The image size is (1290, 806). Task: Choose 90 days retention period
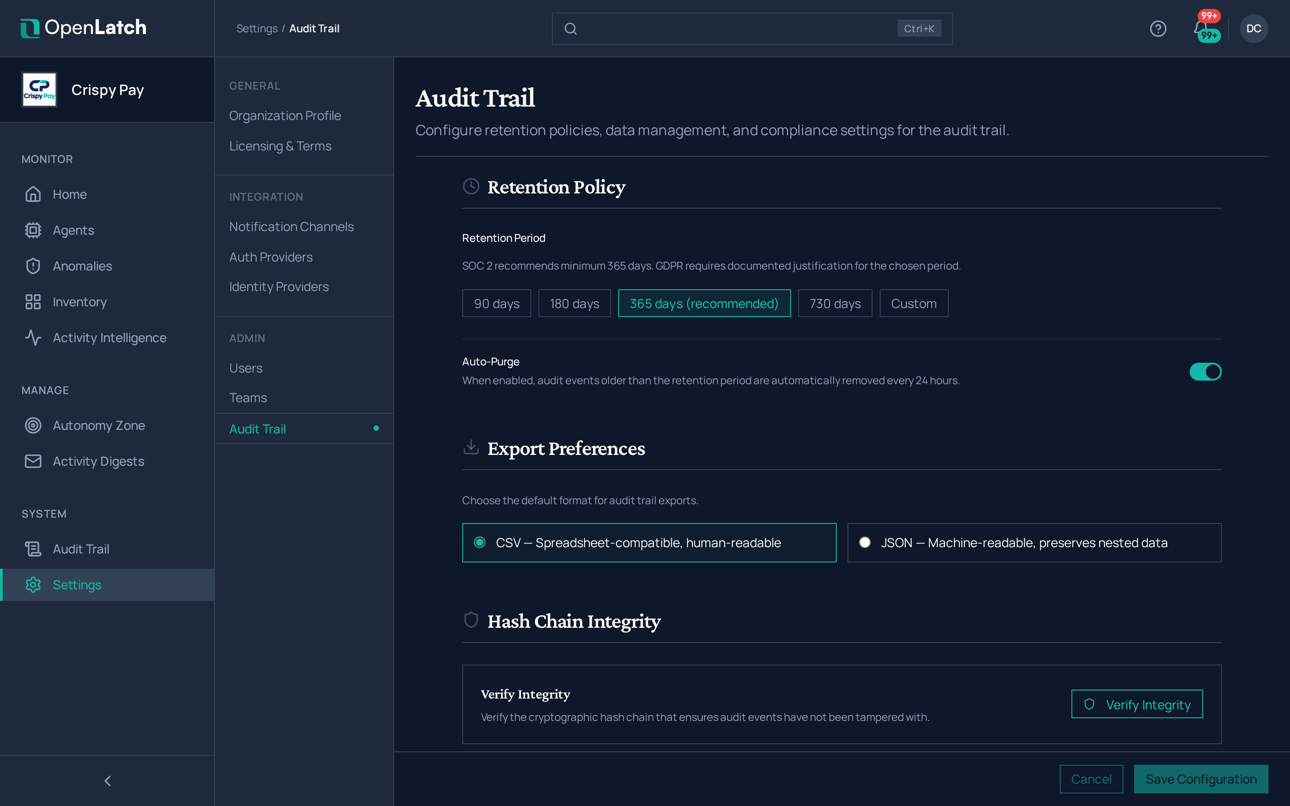(496, 303)
